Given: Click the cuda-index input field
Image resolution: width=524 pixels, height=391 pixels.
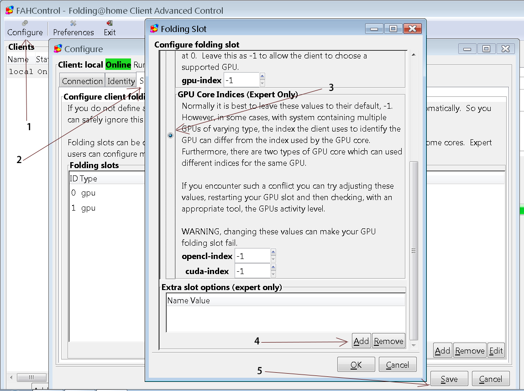Looking at the screenshot, I should pyautogui.click(x=253, y=271).
